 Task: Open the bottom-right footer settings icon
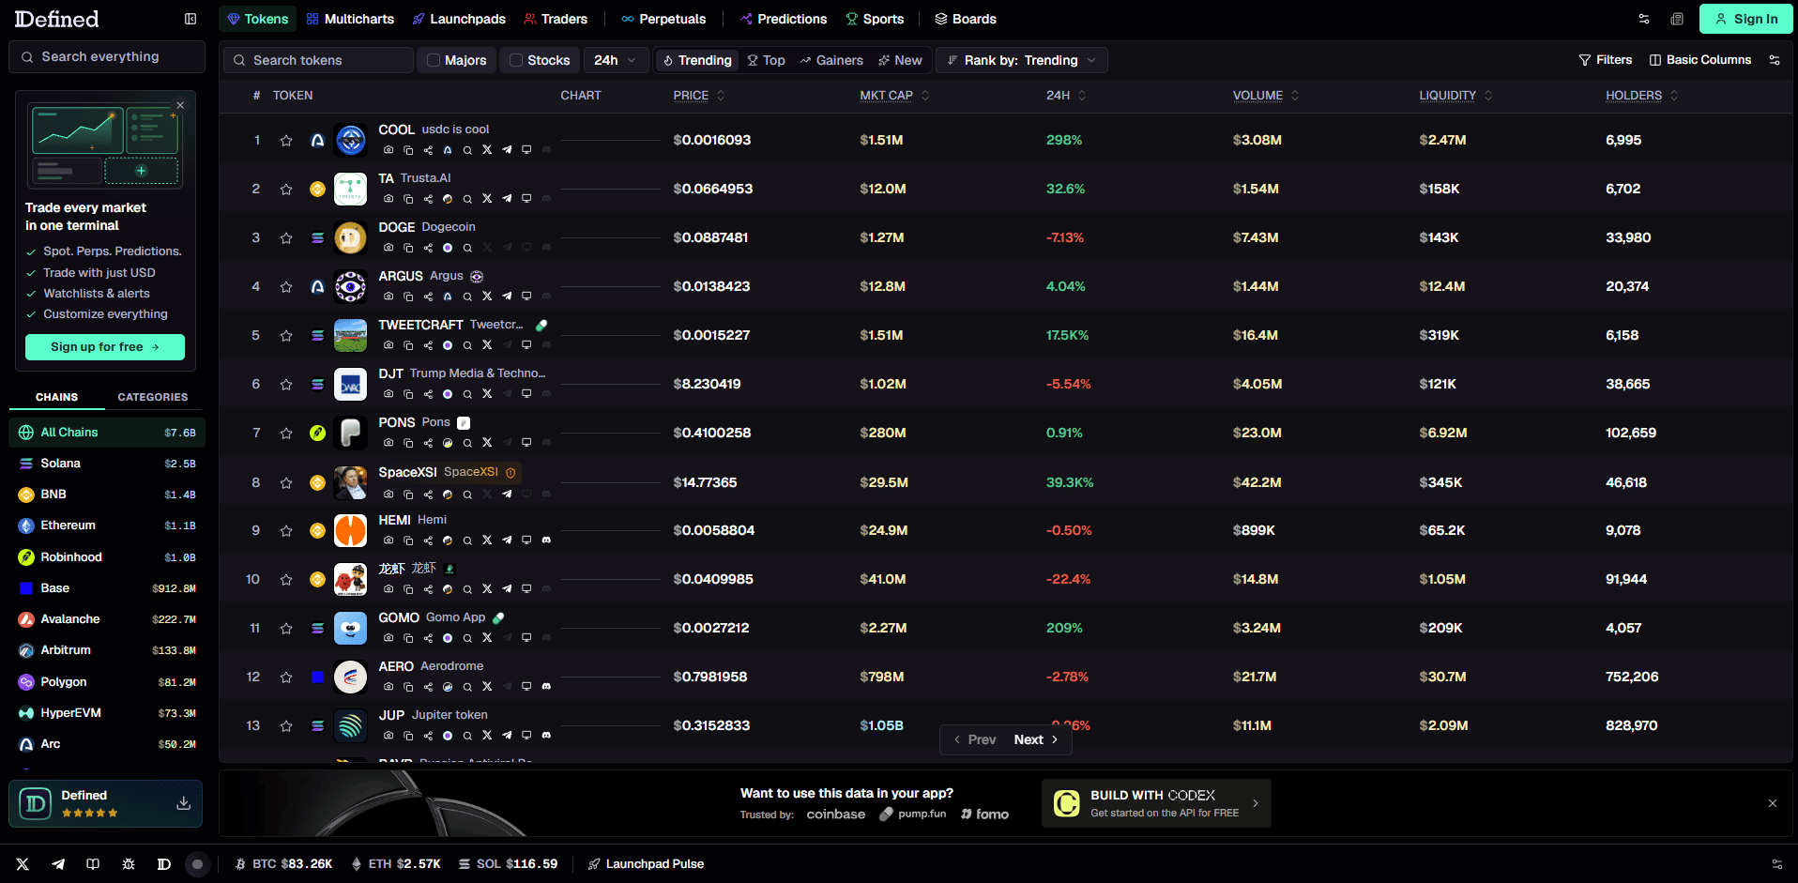coord(1776,864)
